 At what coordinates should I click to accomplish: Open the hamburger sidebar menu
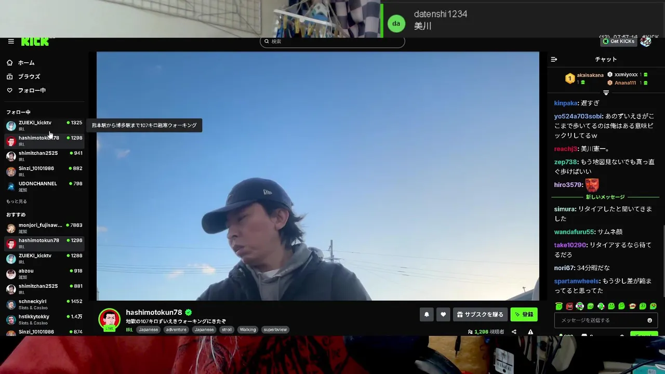pos(11,42)
